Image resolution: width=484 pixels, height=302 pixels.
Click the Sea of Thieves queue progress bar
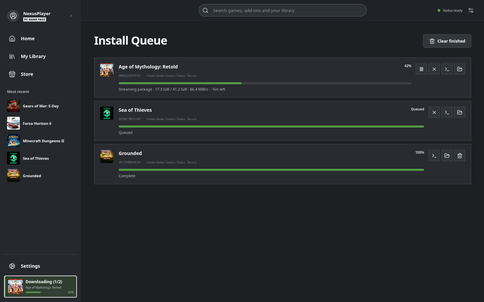pyautogui.click(x=271, y=127)
